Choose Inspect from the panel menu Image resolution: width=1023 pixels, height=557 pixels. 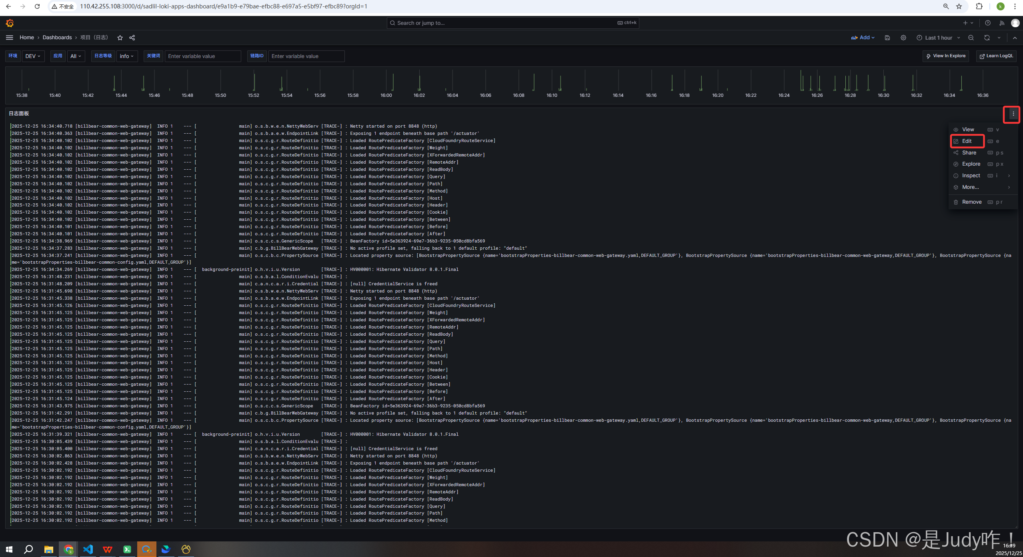click(x=971, y=176)
